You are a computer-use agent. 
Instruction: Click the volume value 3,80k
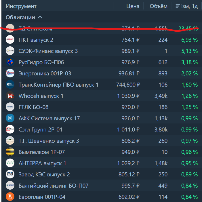pos(161,129)
